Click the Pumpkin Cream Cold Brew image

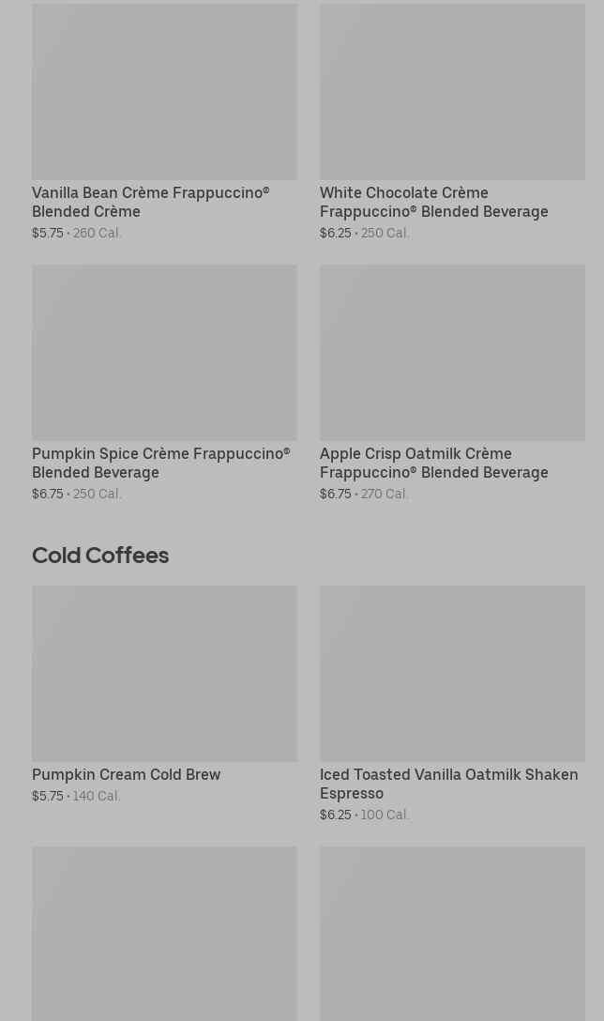pyautogui.click(x=164, y=674)
